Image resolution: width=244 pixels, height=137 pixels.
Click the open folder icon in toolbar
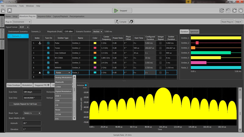[3, 11]
